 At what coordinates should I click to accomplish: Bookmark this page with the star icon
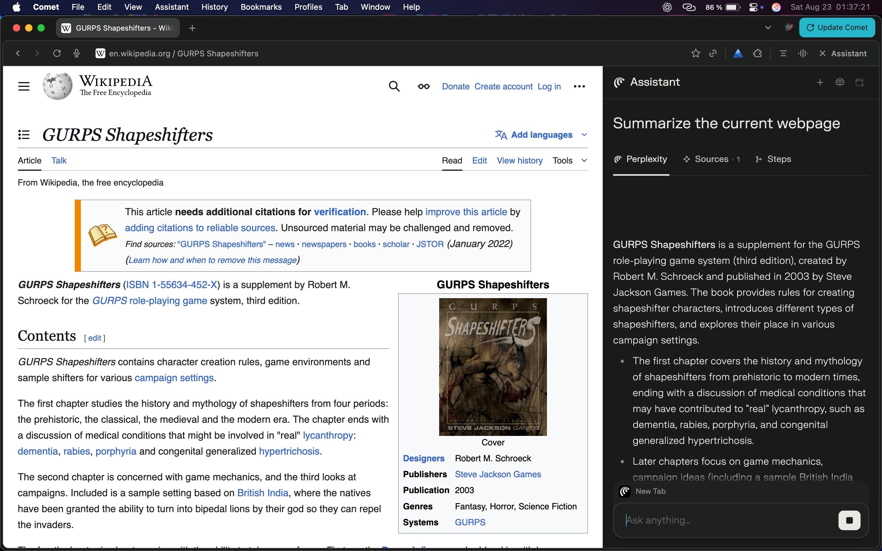695,54
